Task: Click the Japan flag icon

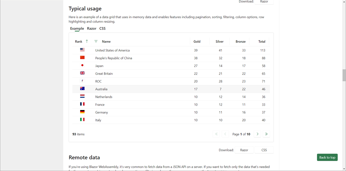Action: pos(82,65)
